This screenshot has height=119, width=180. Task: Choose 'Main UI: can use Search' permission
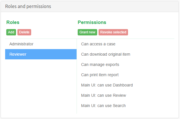coord(103,106)
